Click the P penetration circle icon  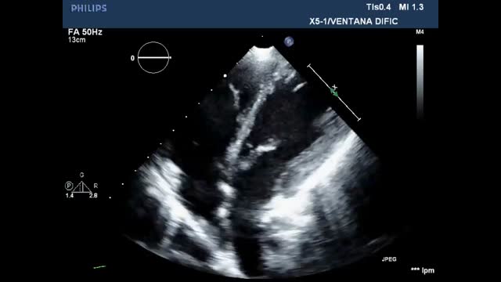[x=69, y=186]
